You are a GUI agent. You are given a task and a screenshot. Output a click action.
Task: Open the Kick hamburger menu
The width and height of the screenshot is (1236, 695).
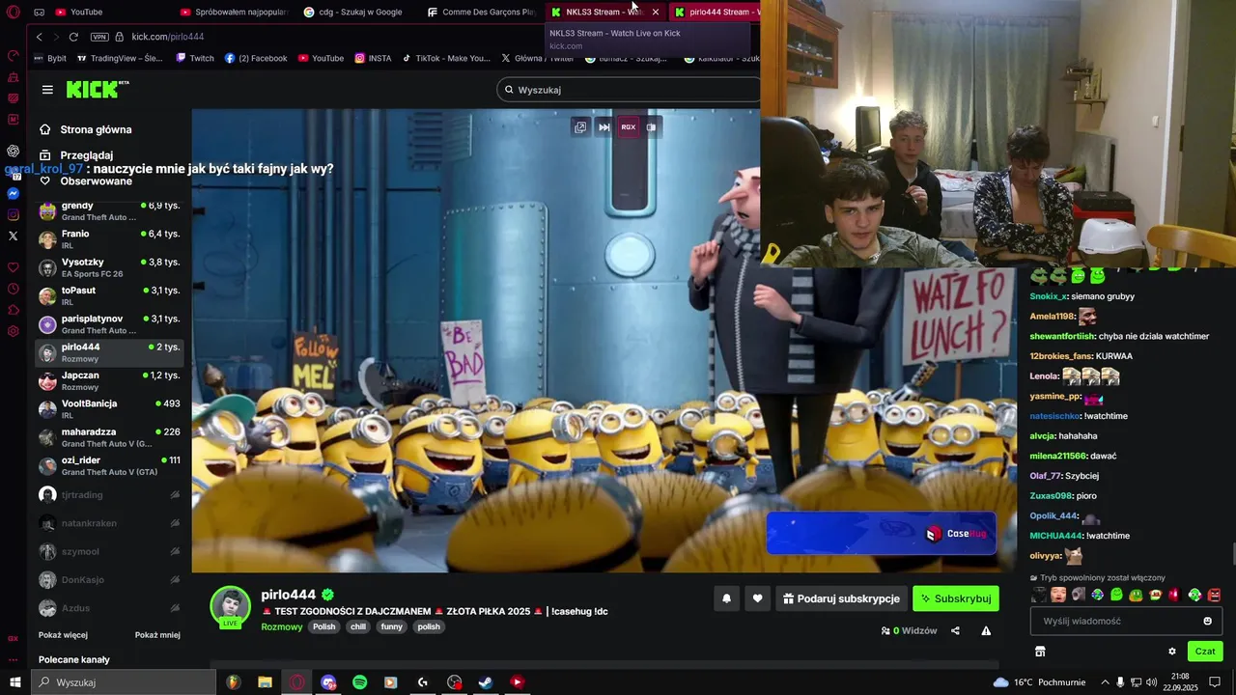point(47,90)
